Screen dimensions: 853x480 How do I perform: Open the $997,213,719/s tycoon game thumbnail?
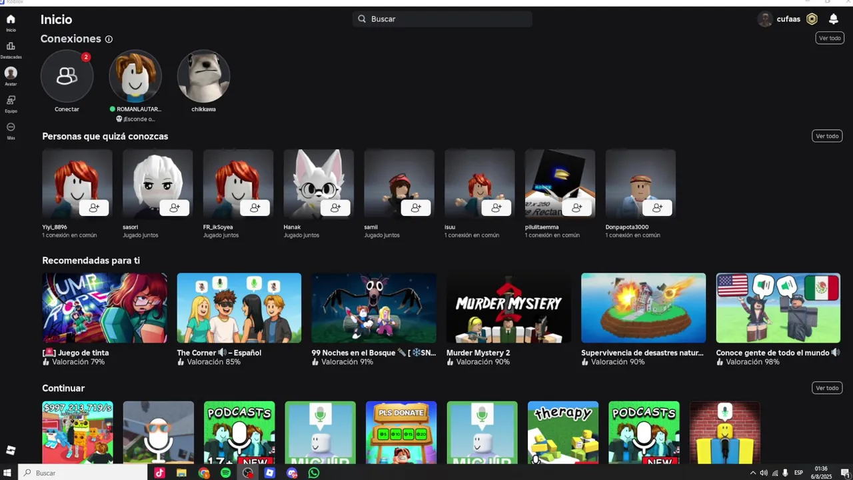(77, 432)
